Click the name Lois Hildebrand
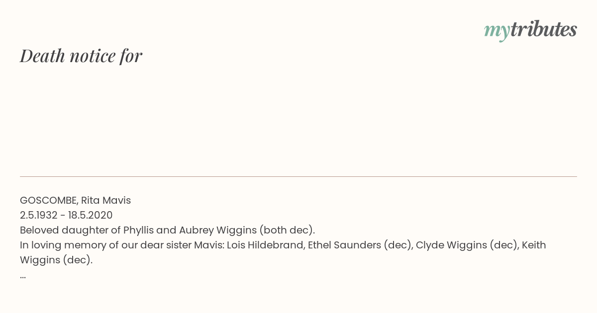 [x=266, y=245]
